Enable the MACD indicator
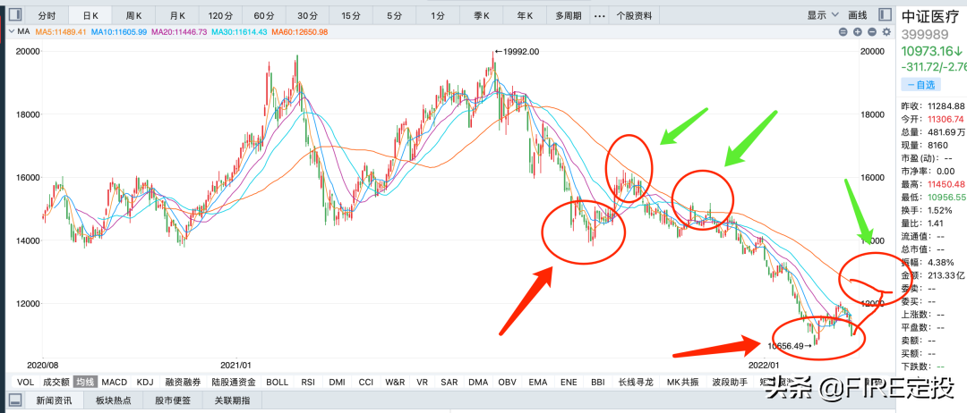Screen dimensions: 967x413 coord(115,382)
